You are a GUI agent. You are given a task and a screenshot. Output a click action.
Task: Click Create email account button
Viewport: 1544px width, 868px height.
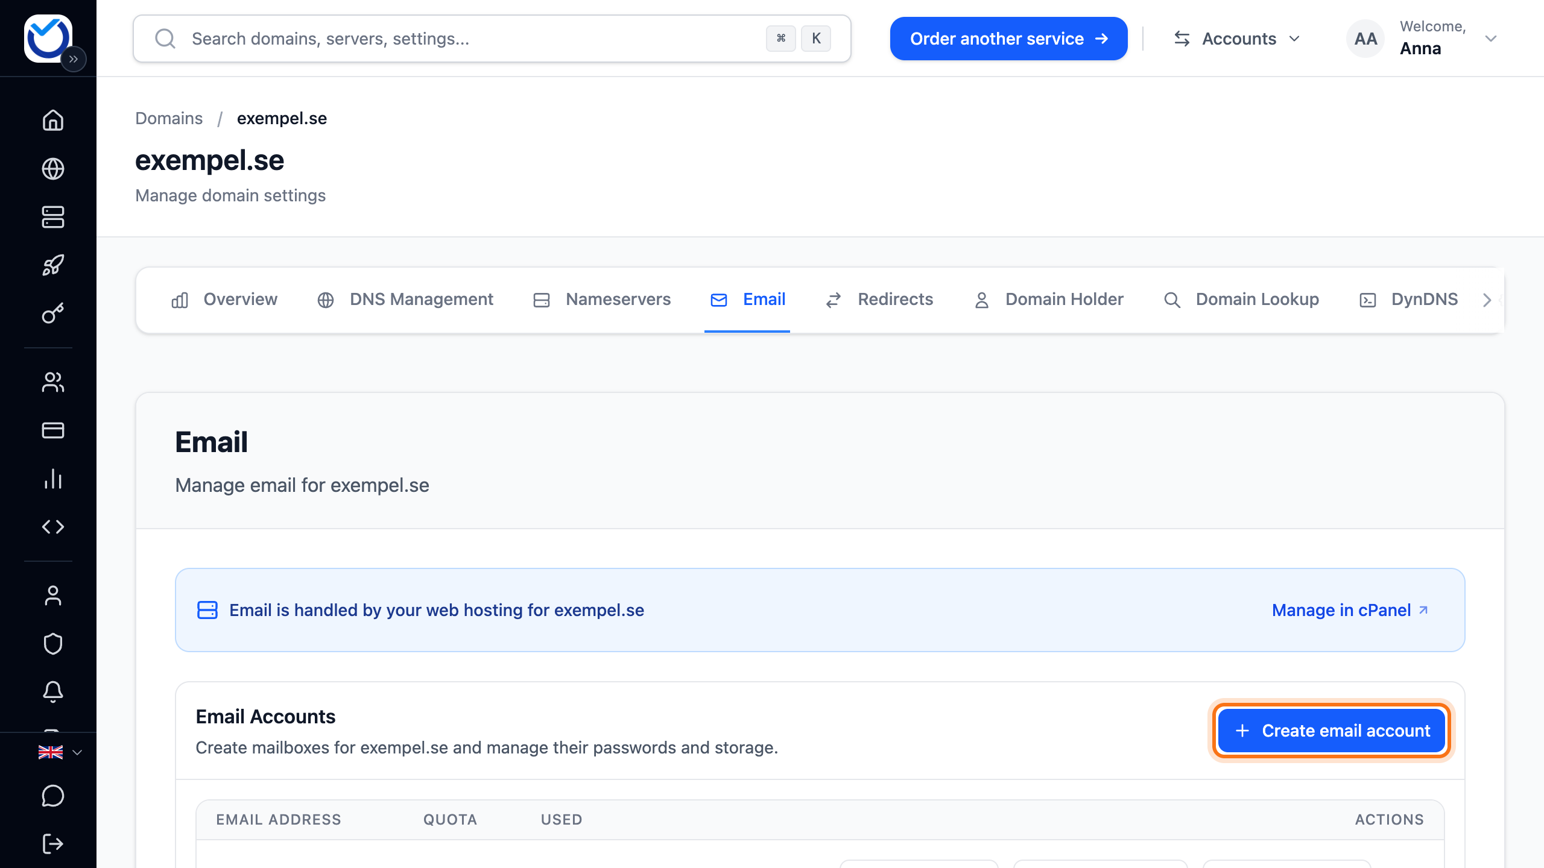[x=1332, y=731]
